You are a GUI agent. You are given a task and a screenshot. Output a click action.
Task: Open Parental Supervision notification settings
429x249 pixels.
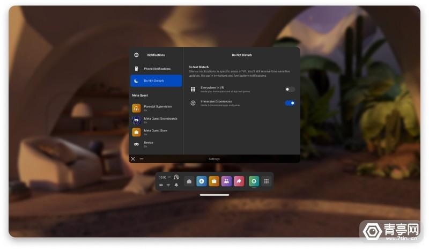point(156,108)
